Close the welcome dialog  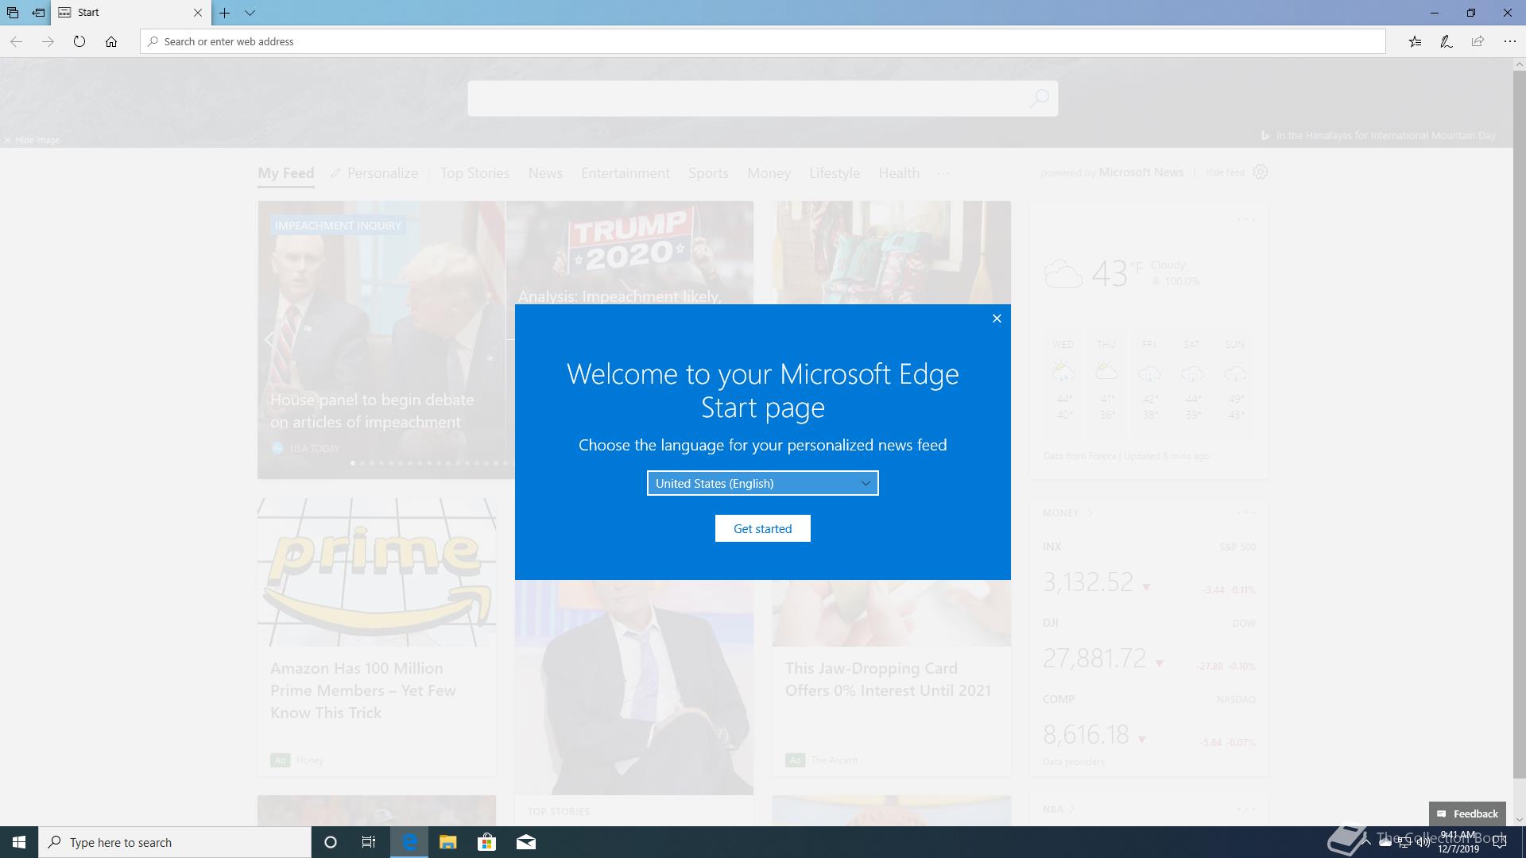pyautogui.click(x=997, y=319)
